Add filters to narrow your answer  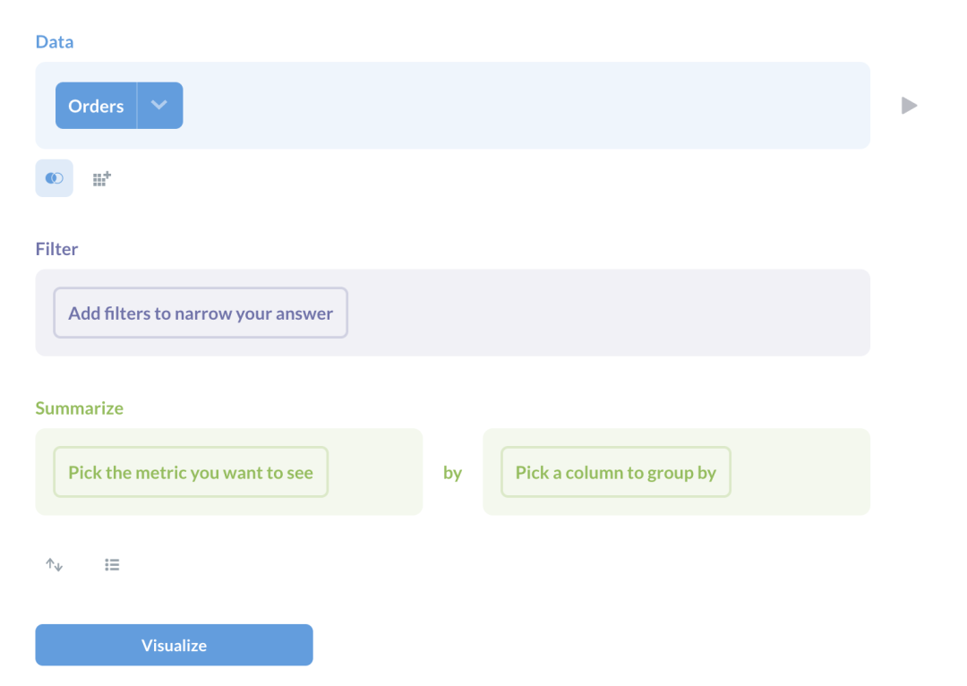201,313
